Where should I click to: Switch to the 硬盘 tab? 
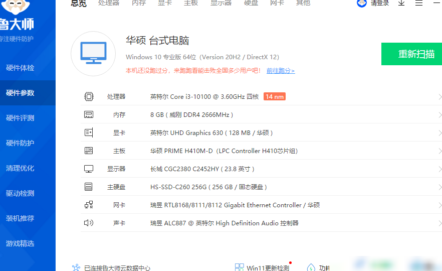[251, 3]
